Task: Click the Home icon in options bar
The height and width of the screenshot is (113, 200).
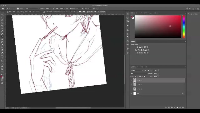Action: pos(3,8)
